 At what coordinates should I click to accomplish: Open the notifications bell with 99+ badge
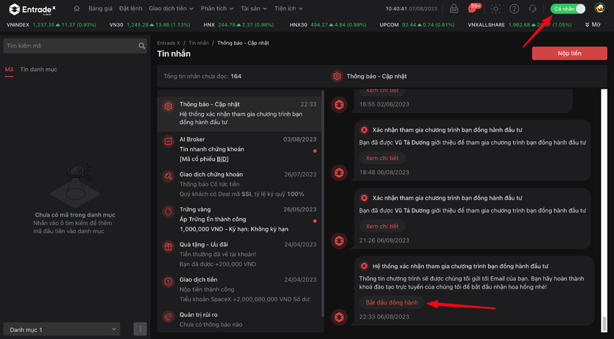click(473, 8)
